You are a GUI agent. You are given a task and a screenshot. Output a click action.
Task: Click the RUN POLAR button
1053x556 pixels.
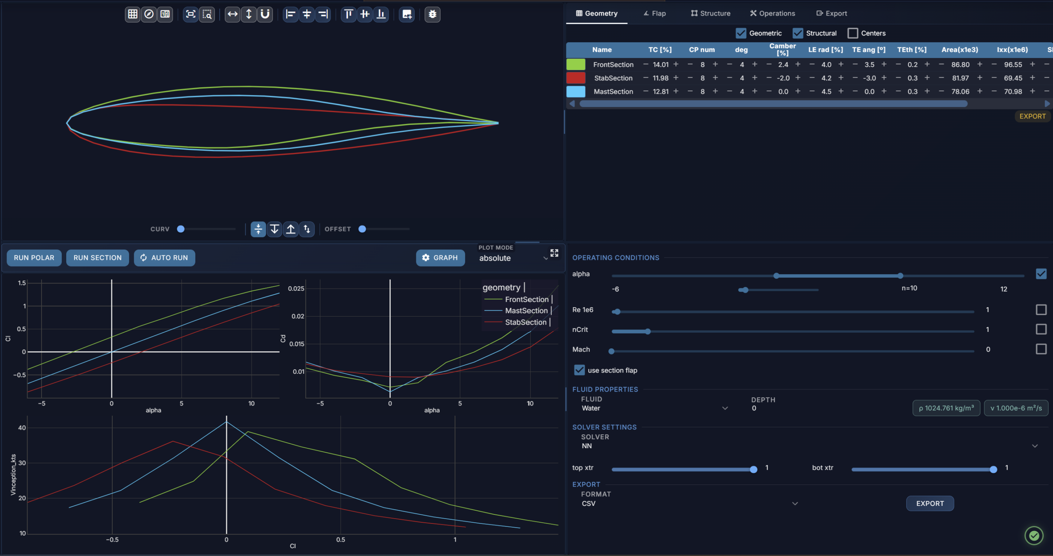click(x=34, y=258)
